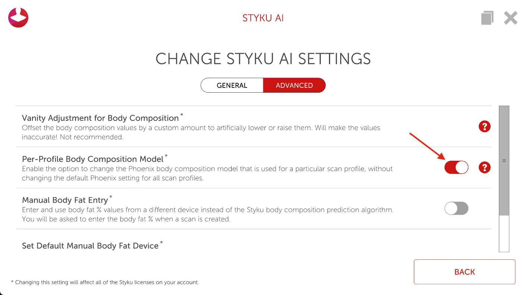Click the STYKU AI window title

tap(263, 18)
